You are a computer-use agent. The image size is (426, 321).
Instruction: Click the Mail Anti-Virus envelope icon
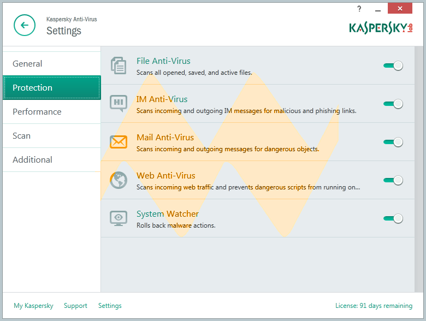coord(119,142)
